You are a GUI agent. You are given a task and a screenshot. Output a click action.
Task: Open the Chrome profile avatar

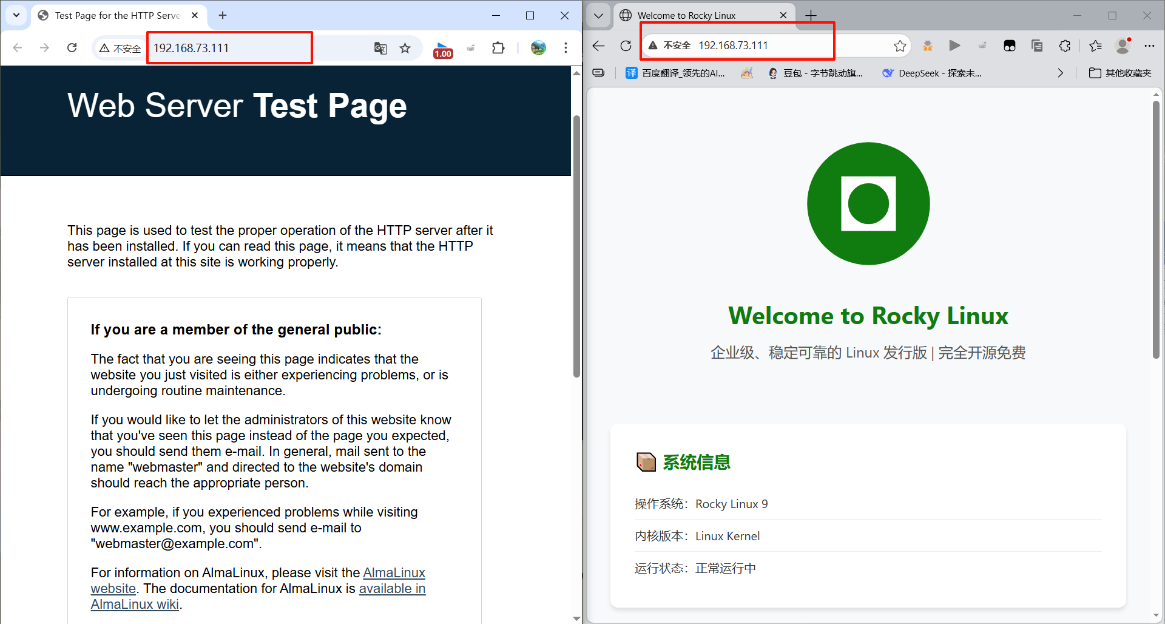[x=538, y=48]
